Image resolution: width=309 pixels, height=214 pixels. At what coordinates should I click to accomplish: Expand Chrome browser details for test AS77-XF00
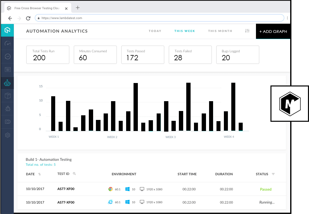point(110,189)
